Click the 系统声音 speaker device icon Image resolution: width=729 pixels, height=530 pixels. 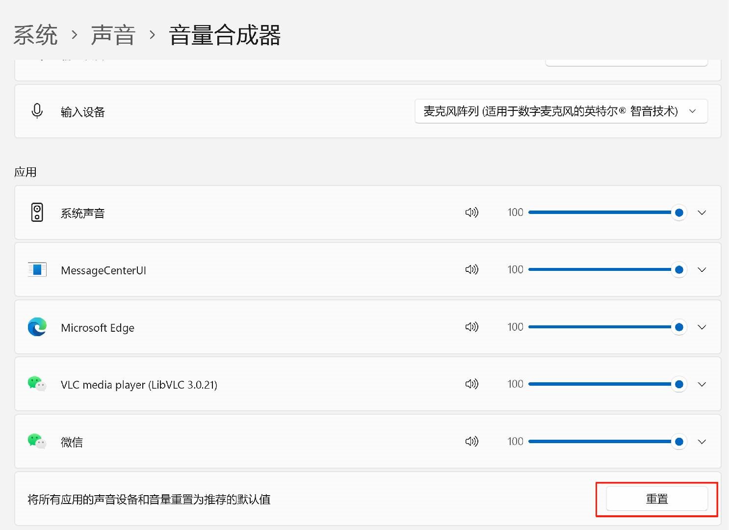coord(37,212)
